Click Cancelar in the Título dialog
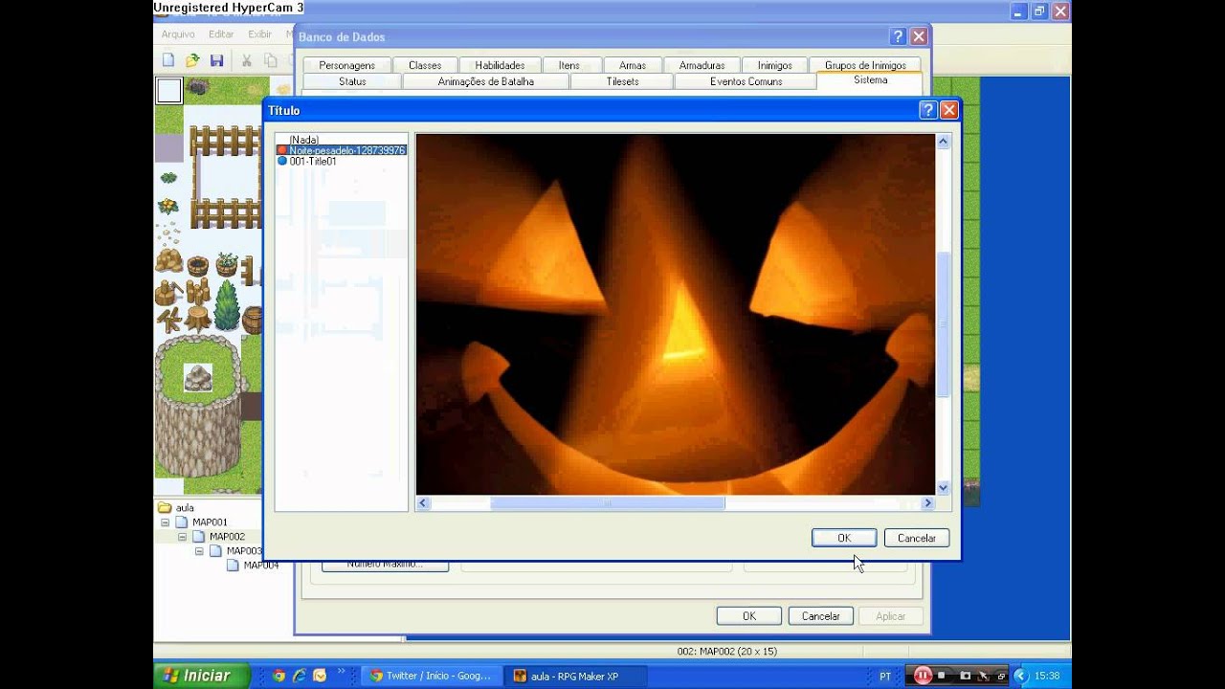Viewport: 1225px width, 689px height. [x=917, y=538]
